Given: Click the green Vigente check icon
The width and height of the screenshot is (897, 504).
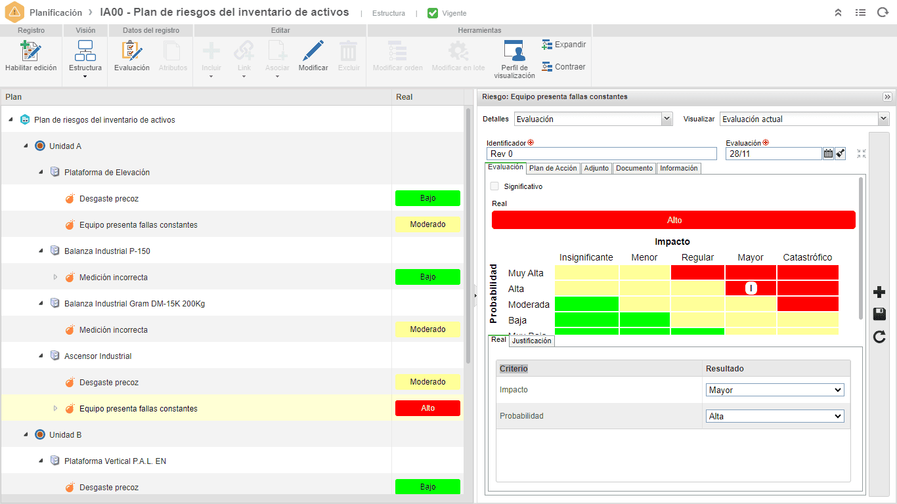Looking at the screenshot, I should (x=432, y=13).
